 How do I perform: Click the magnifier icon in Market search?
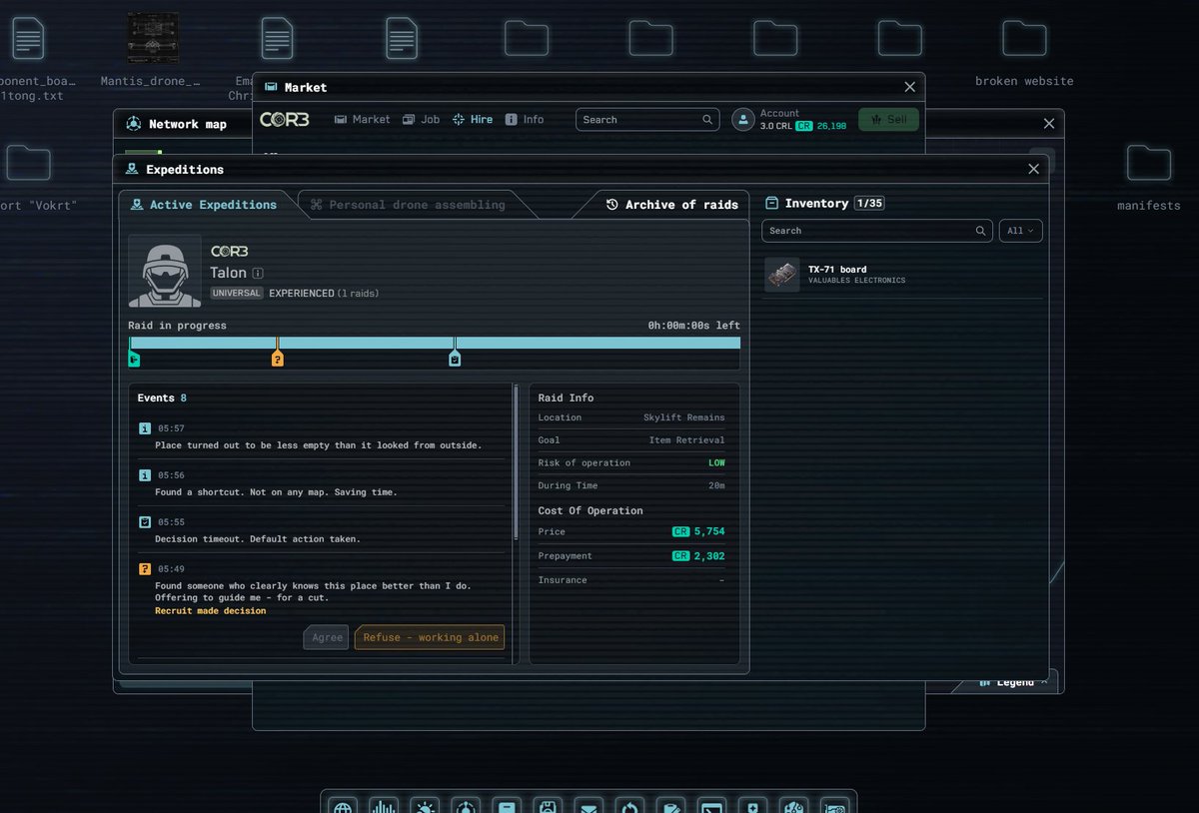[707, 120]
